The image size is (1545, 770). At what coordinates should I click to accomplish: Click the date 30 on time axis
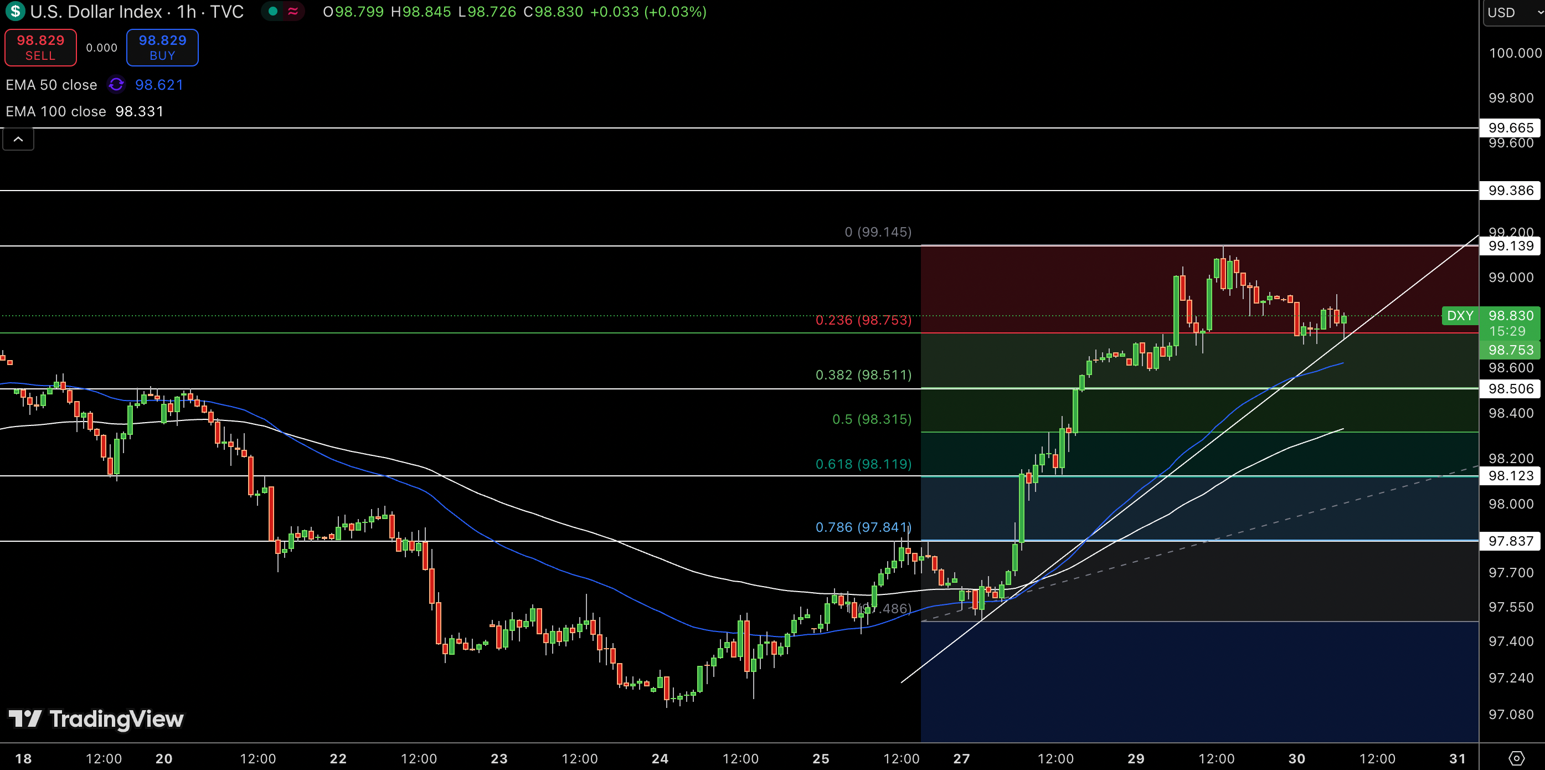[x=1297, y=758]
